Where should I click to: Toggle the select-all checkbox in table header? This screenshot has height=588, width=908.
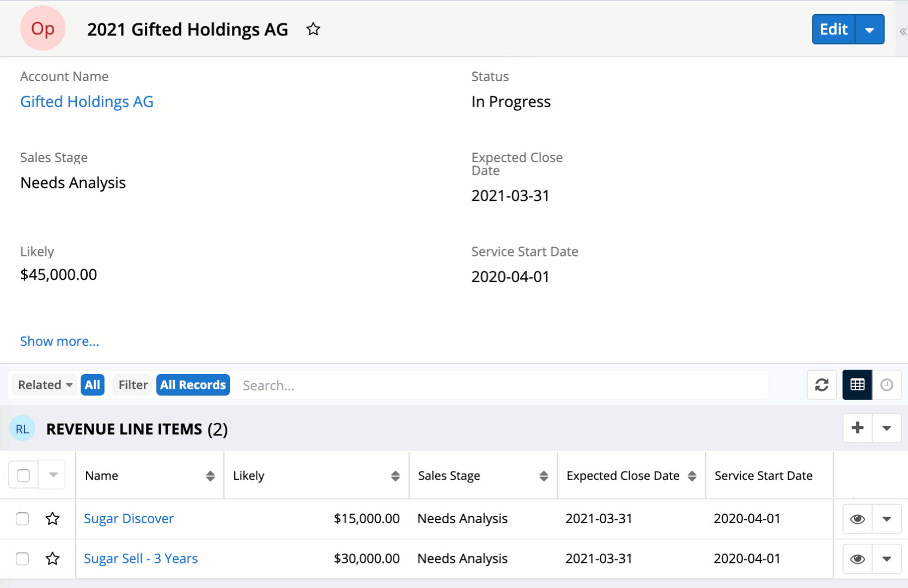coord(23,476)
